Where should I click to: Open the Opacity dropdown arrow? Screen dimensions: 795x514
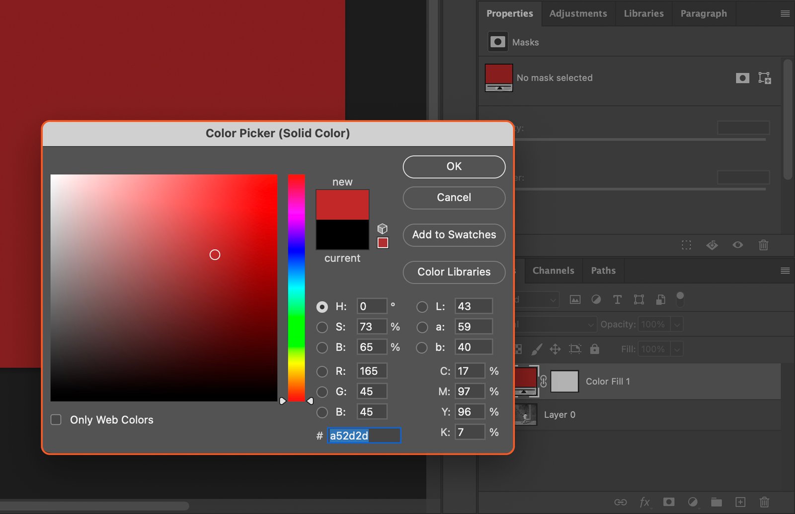point(676,325)
